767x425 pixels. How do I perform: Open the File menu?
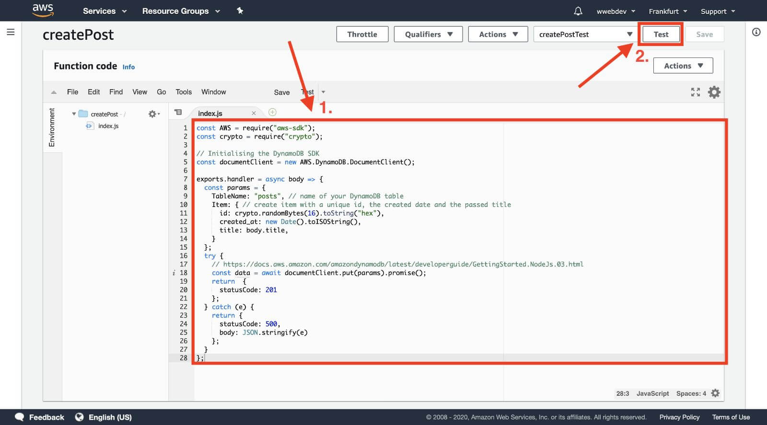click(73, 92)
